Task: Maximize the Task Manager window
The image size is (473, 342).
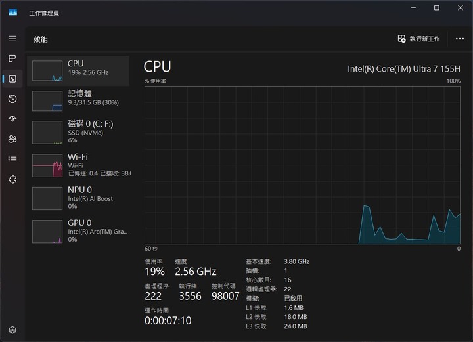Action: click(x=436, y=8)
